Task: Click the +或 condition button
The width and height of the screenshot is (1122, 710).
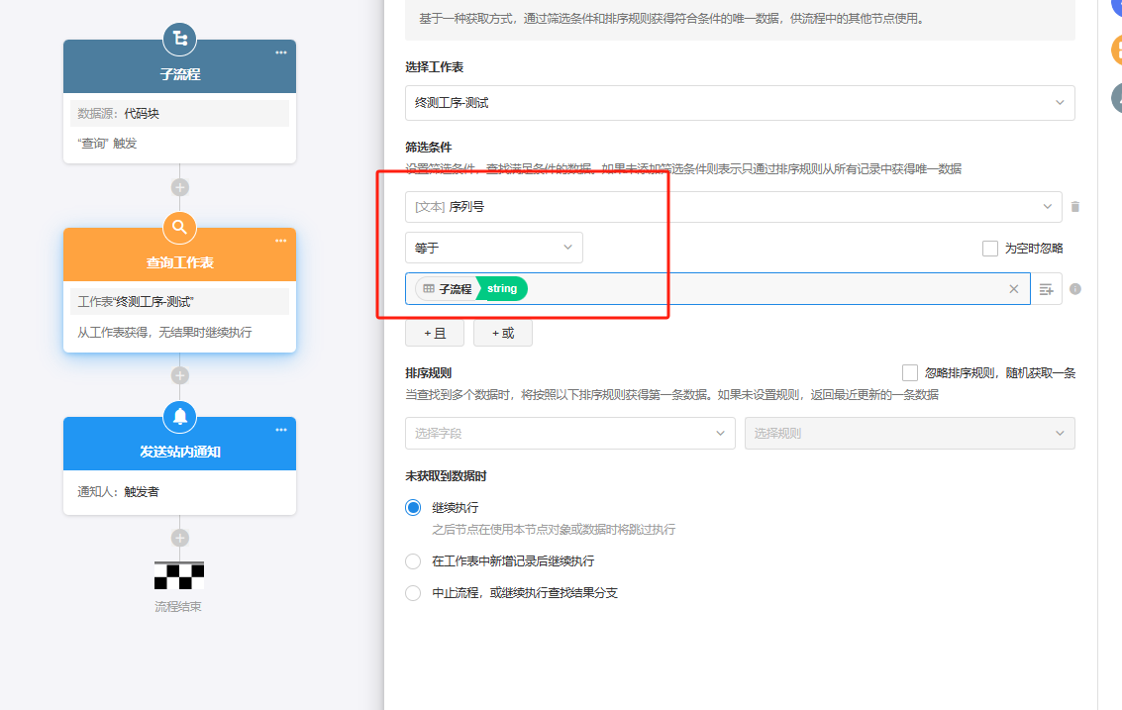Action: coord(502,334)
